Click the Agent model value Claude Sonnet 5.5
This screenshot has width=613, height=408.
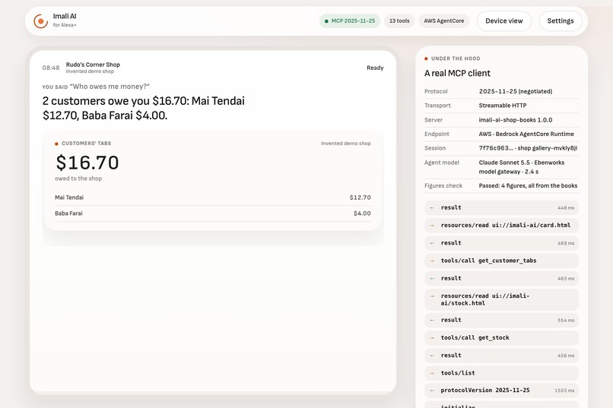tap(522, 166)
